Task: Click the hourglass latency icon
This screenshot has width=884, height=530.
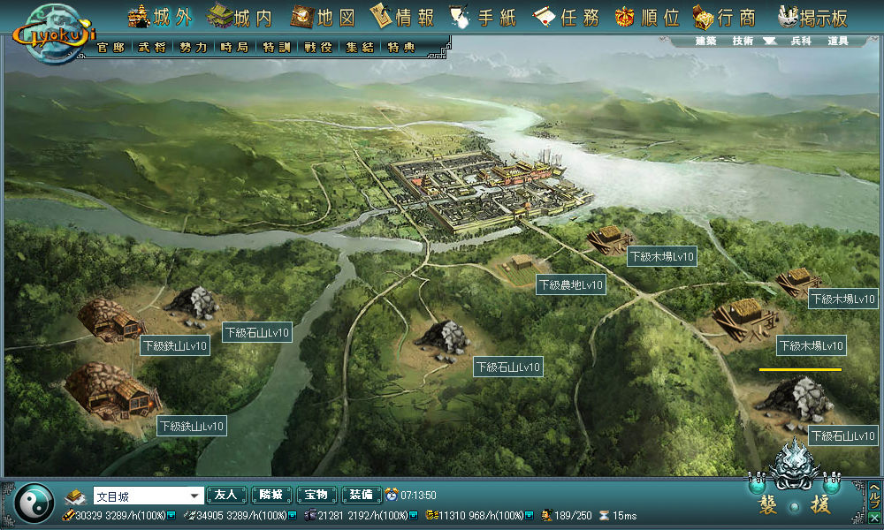Action: point(605,515)
